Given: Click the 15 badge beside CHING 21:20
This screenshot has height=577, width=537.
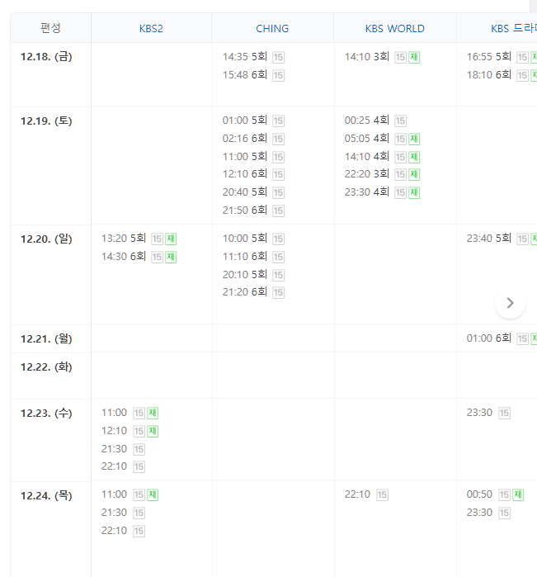Looking at the screenshot, I should pos(279,292).
